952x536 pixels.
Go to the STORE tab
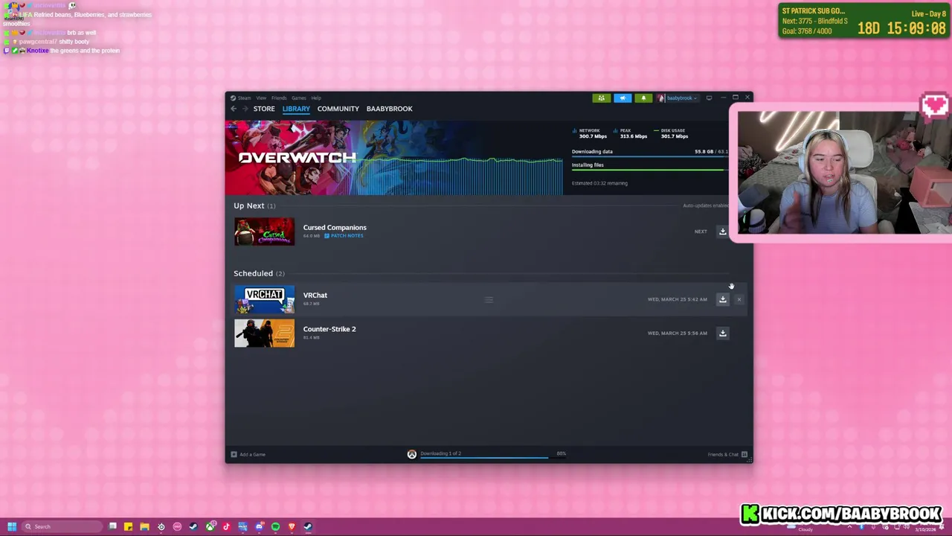click(x=264, y=109)
